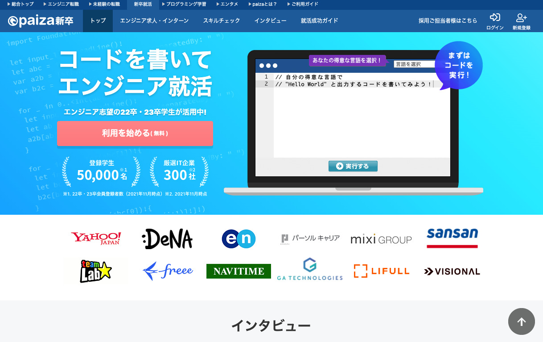The image size is (543, 342).
Task: Open the paizaとは？ link
Action: (263, 4)
